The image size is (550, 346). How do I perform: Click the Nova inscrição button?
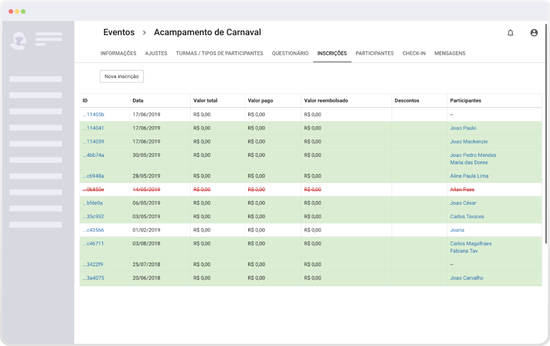[x=122, y=76]
